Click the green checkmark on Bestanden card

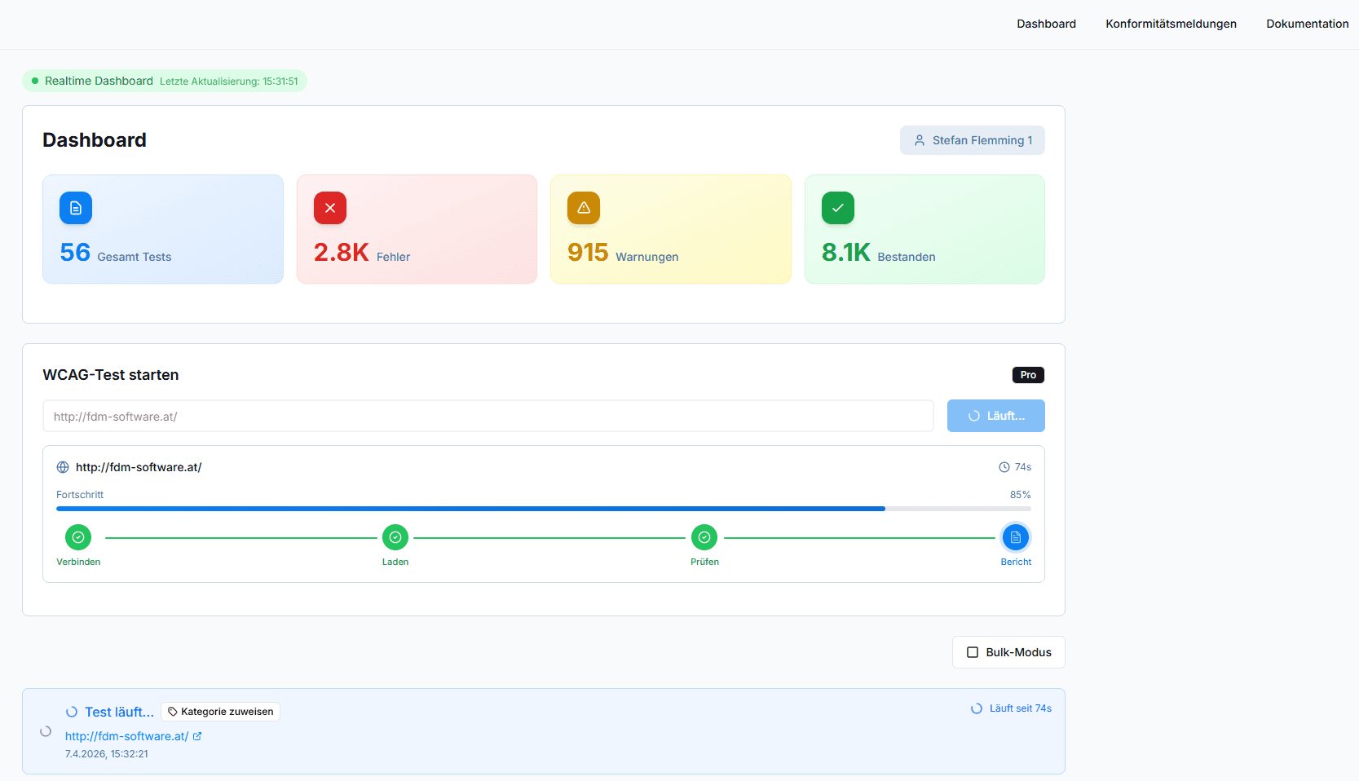(x=837, y=208)
